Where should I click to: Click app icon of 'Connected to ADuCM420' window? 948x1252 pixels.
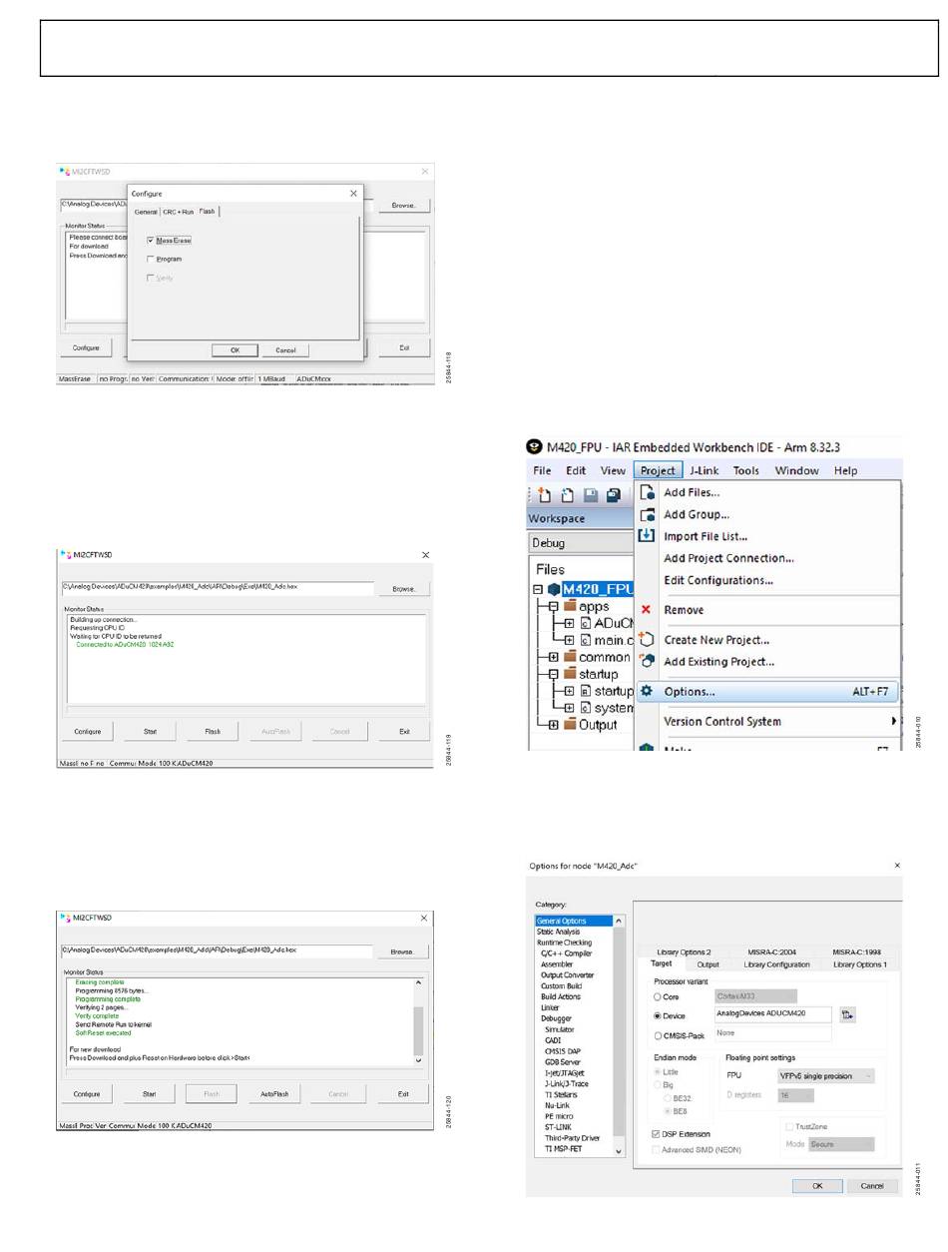[x=66, y=554]
